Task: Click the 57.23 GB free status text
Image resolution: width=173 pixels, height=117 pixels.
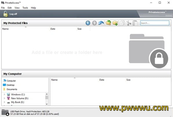Action: tap(34, 114)
